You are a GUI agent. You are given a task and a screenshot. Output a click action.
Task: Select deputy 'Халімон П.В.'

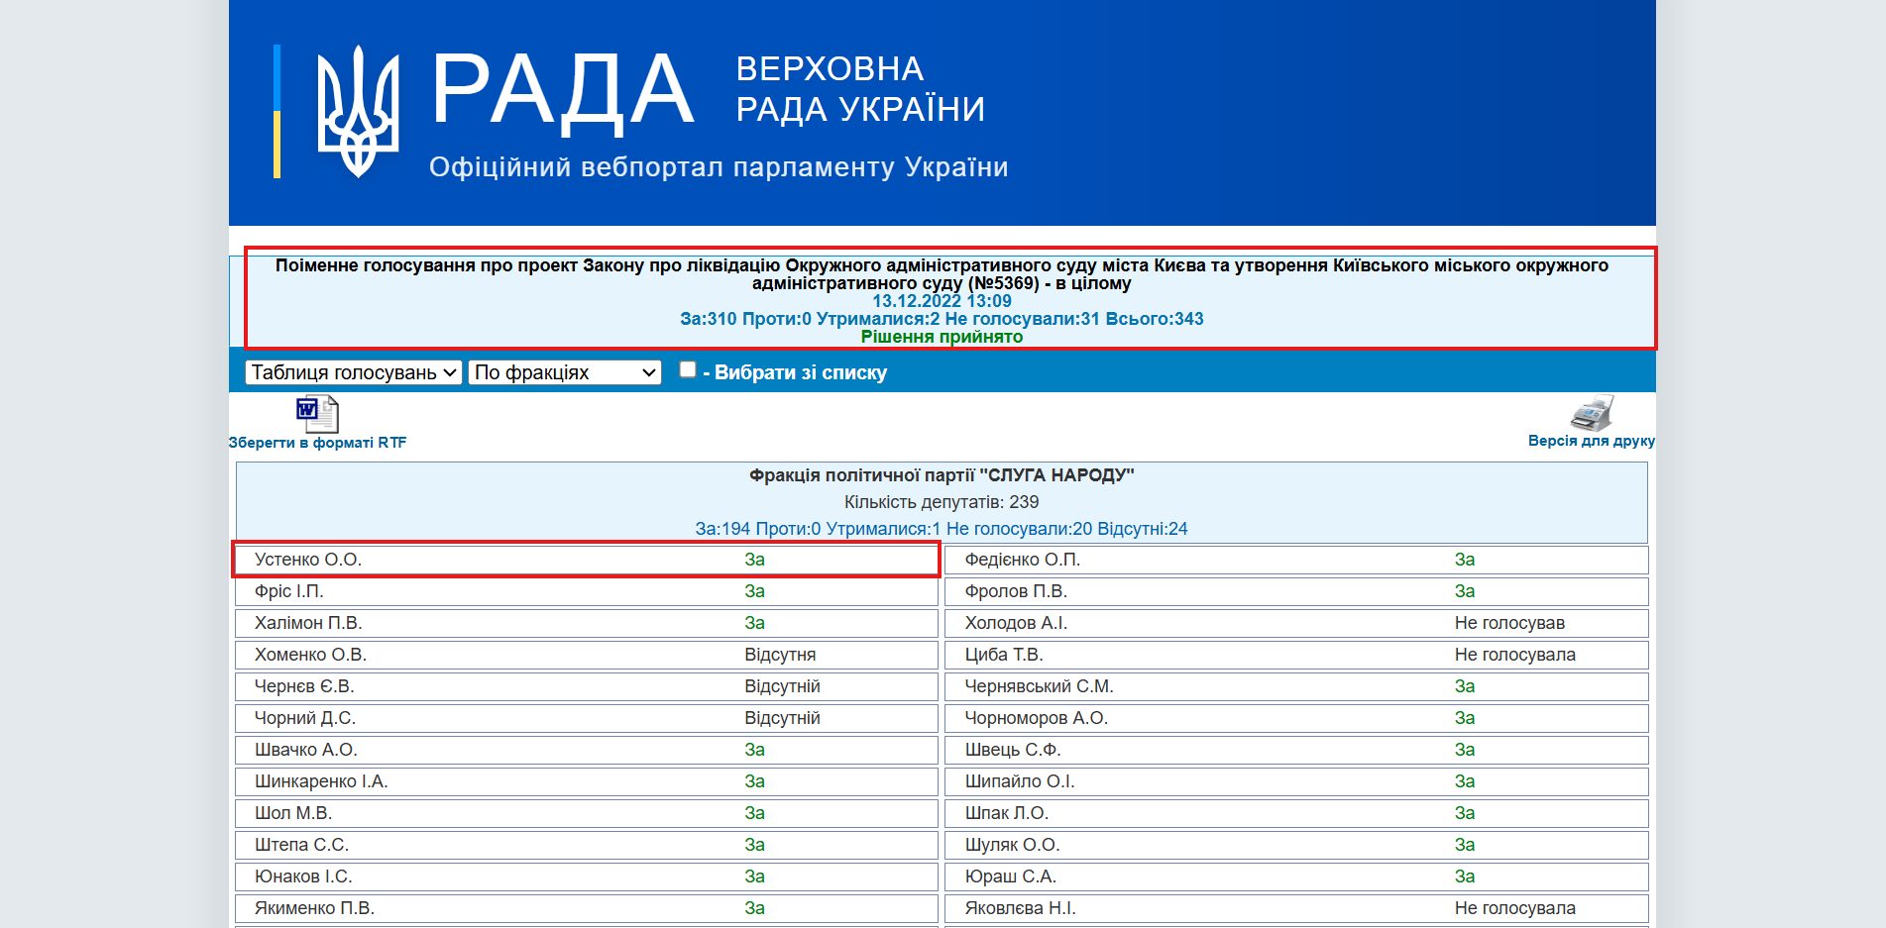point(308,623)
